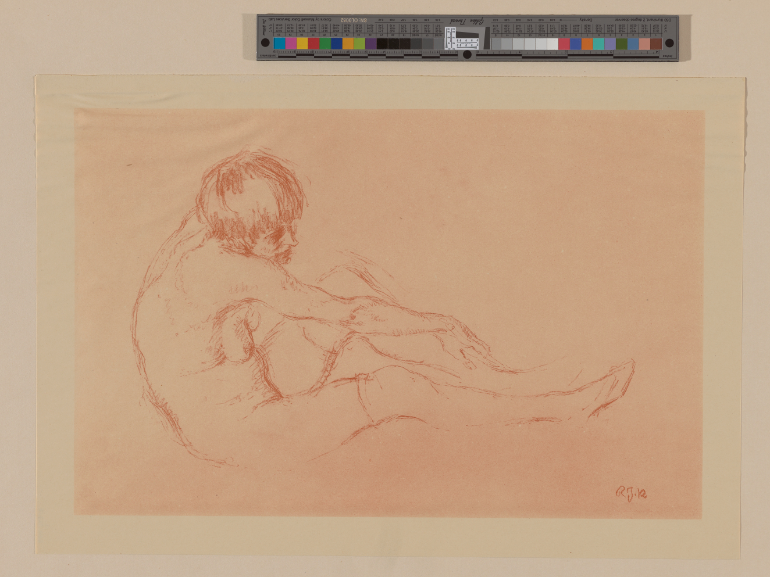
Task: Click the yellow patch on the color chart
Action: click(x=302, y=43)
